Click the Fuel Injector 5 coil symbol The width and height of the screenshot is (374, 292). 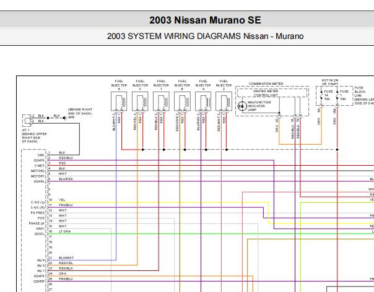119,101
